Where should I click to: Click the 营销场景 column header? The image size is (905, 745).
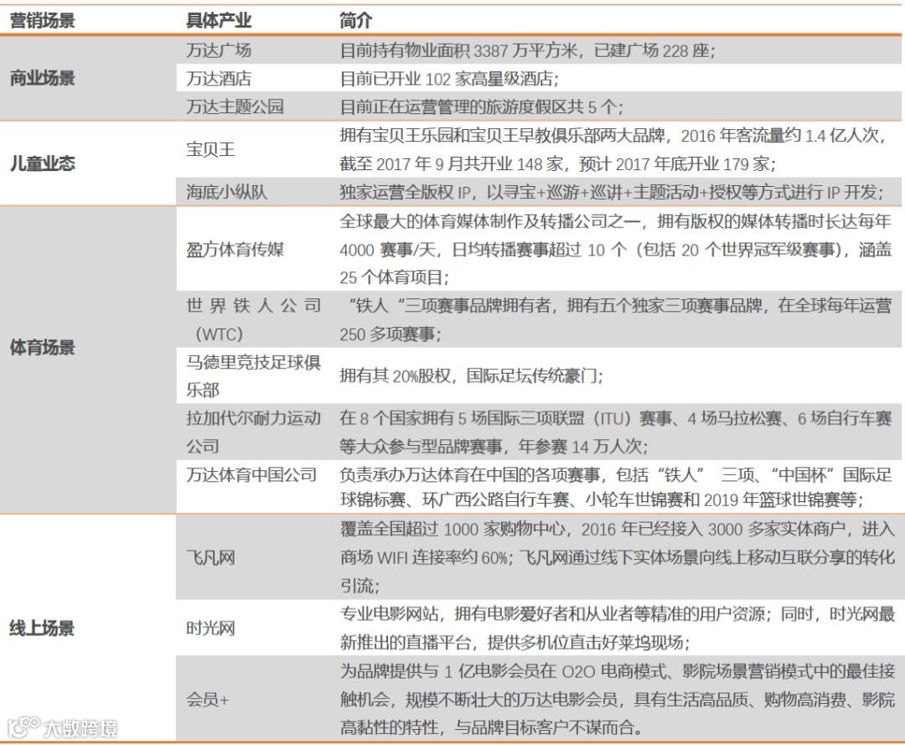point(42,21)
